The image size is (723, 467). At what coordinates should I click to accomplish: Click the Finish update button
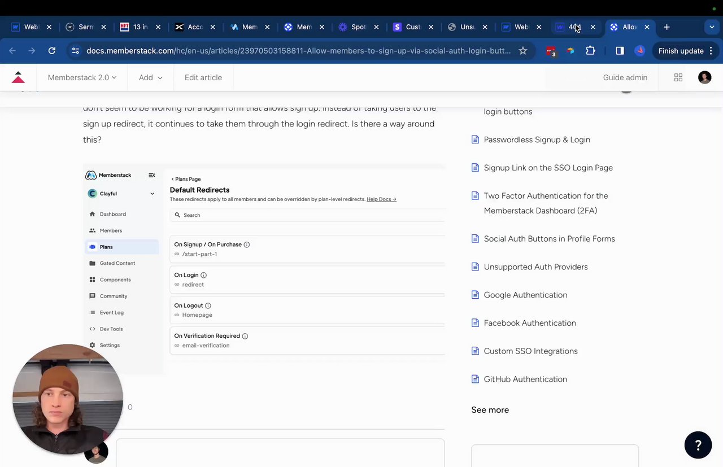point(686,51)
